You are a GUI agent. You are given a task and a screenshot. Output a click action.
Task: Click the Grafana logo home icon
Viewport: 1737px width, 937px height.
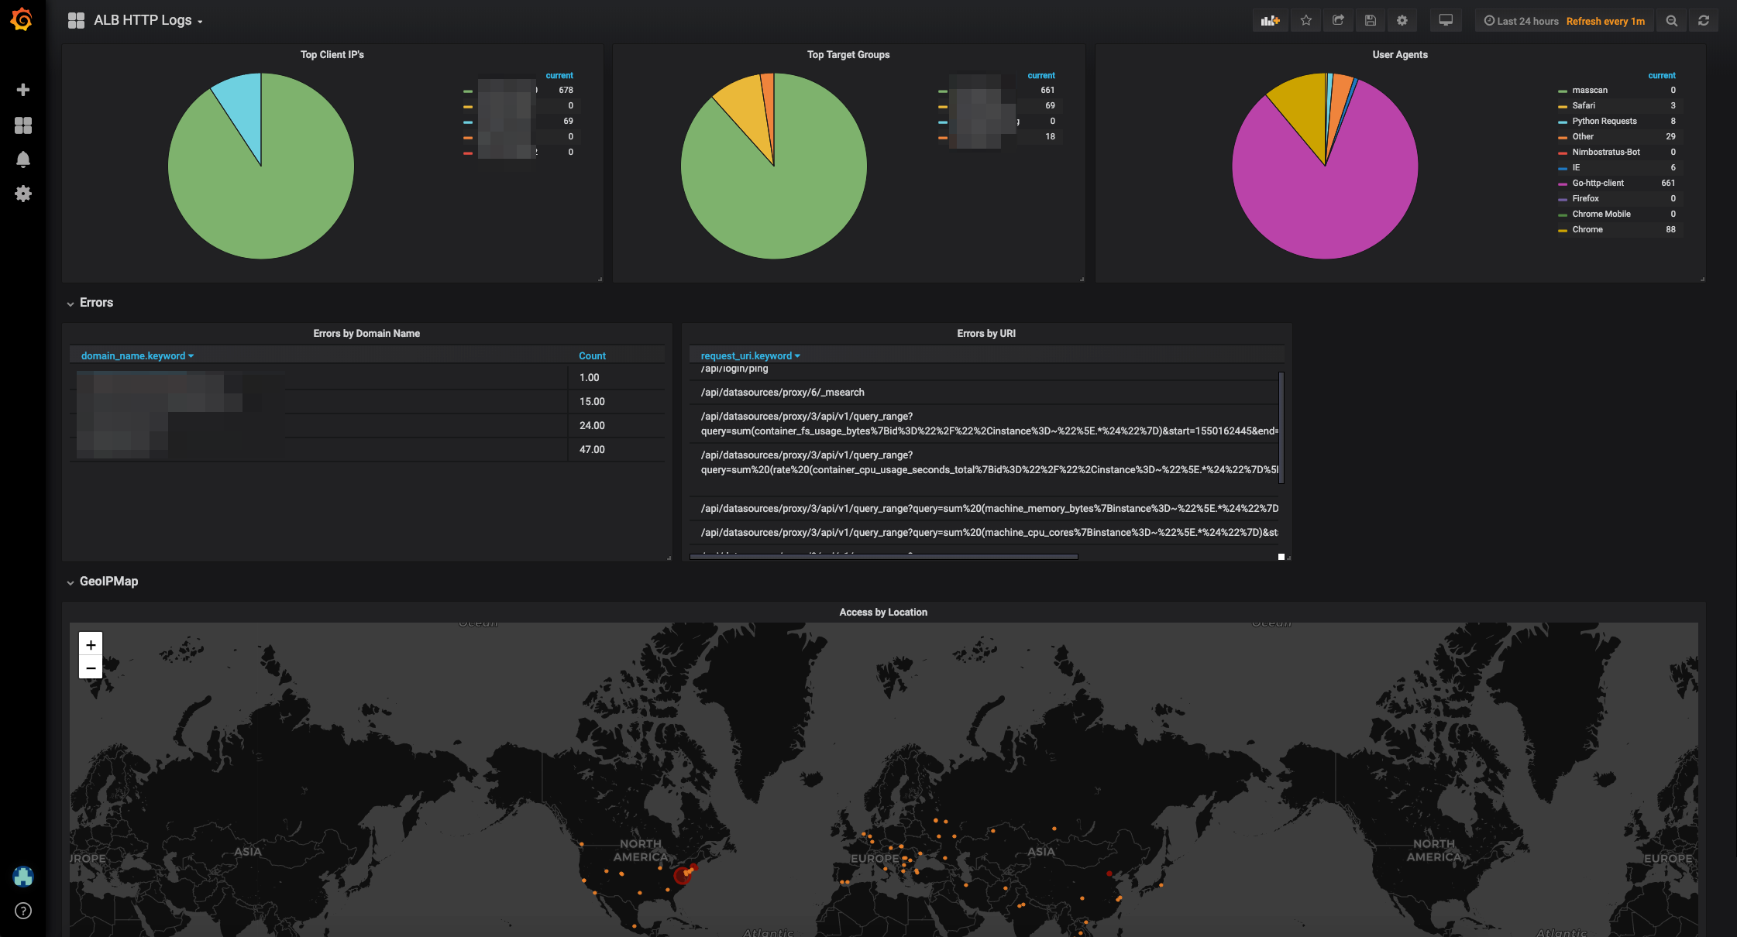pos(22,19)
